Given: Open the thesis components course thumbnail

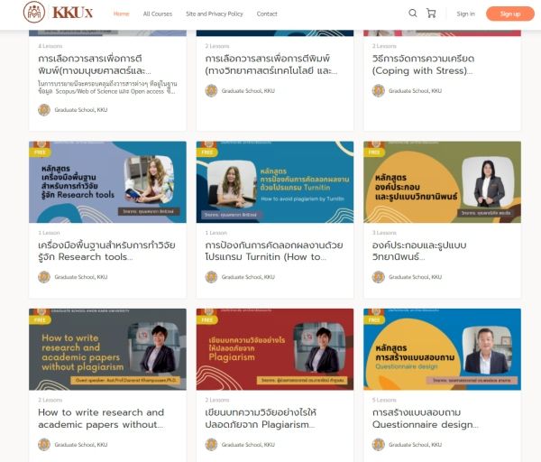Looking at the screenshot, I should click(x=442, y=182).
